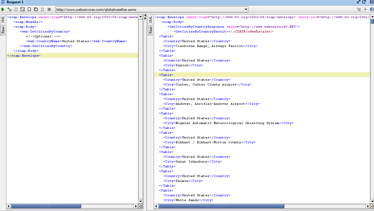Click 'Andover, Aeroflex-Andover Airport' city line
The height and width of the screenshot is (211, 374).
coord(212,104)
